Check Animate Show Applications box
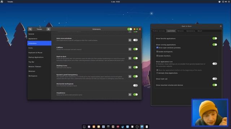 point(157,73)
